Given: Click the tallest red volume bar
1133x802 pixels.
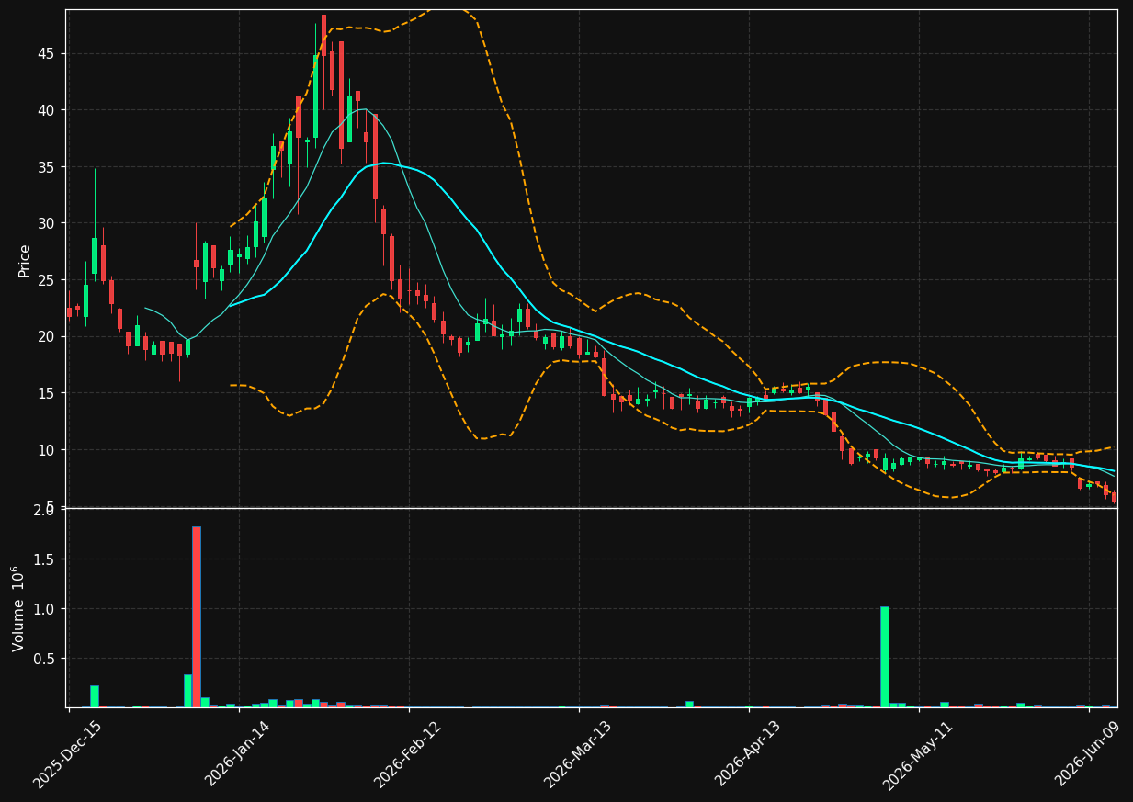Looking at the screenshot, I should pyautogui.click(x=196, y=616).
